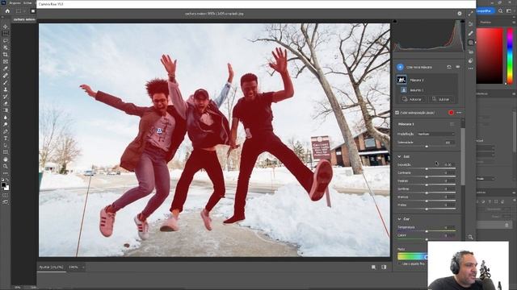The height and width of the screenshot is (290, 517).
Task: Collapse the Luz section
Action: point(399,156)
